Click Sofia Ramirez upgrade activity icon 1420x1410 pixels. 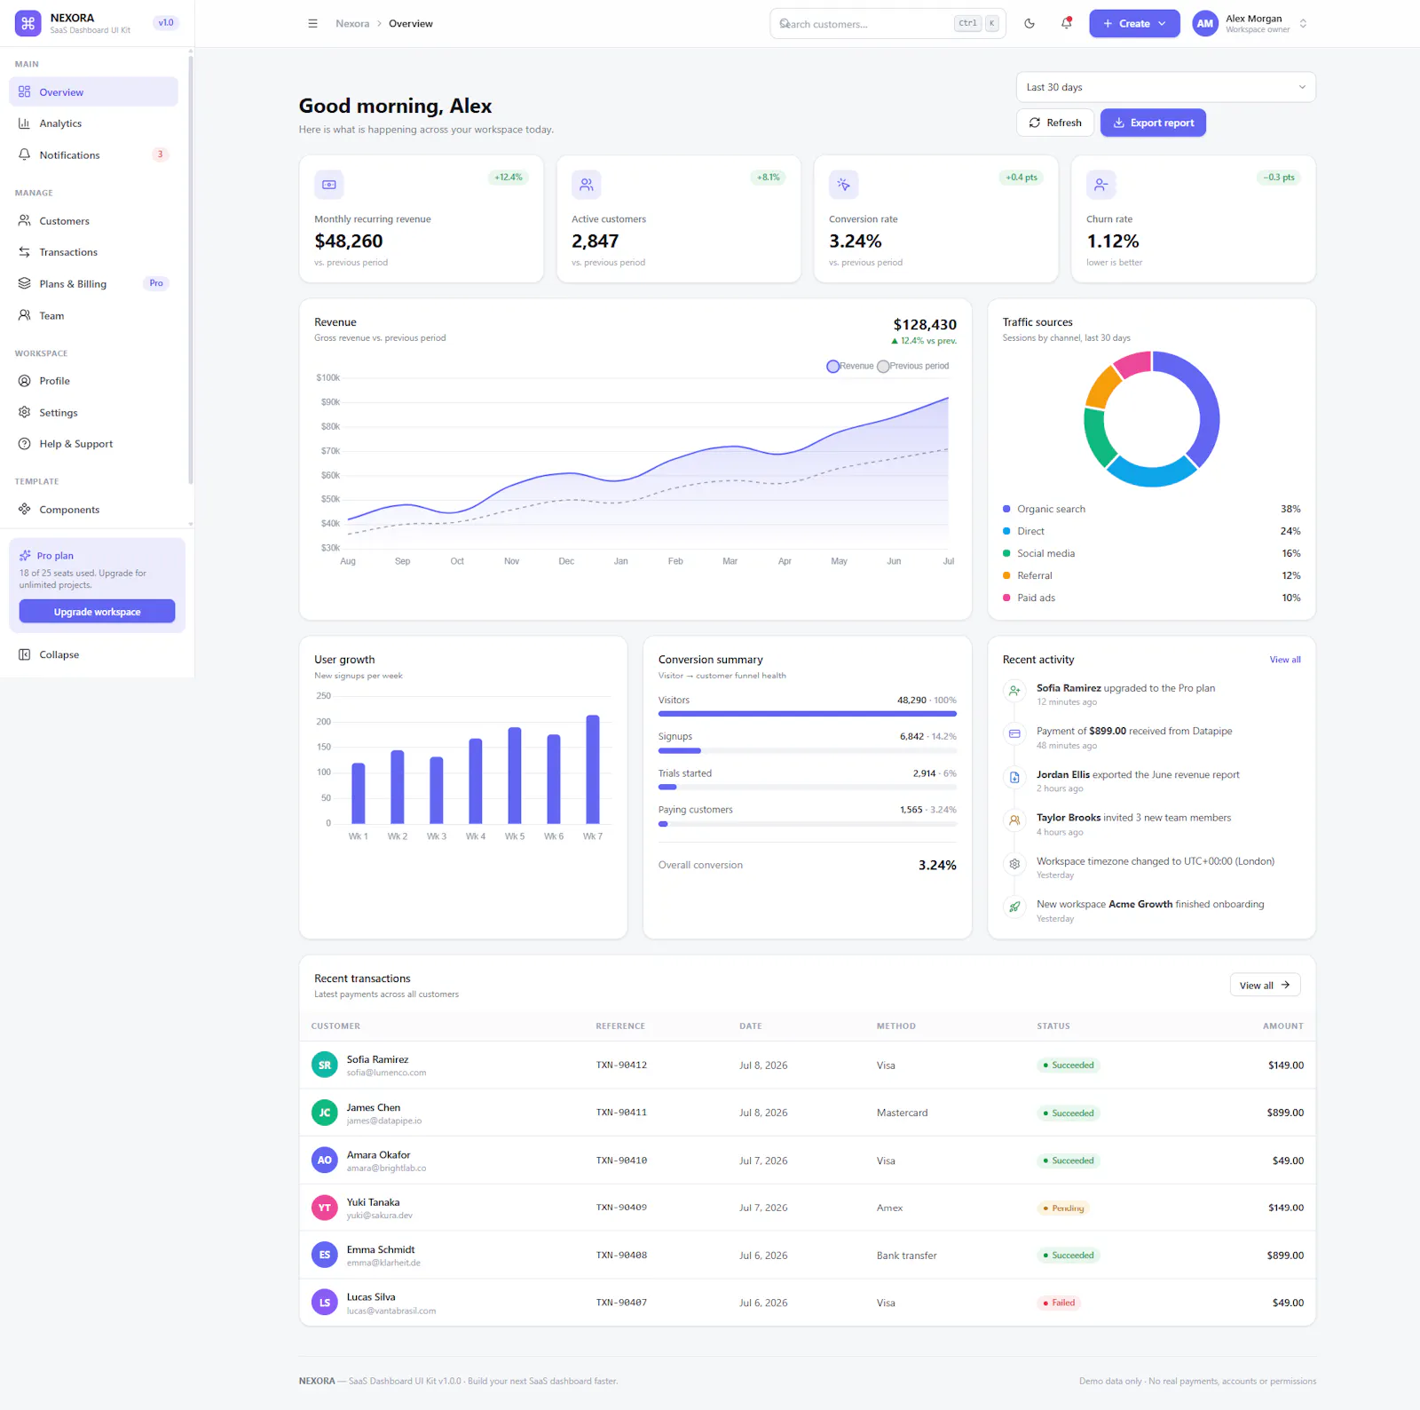click(x=1014, y=690)
